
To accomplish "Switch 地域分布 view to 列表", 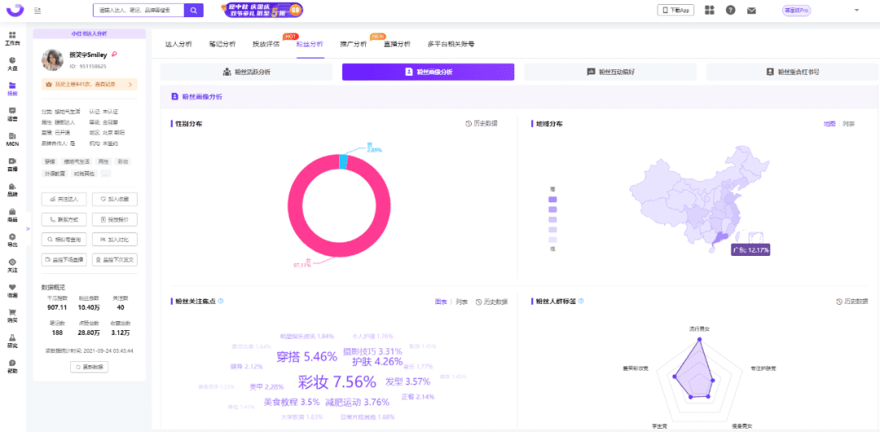I will [849, 124].
